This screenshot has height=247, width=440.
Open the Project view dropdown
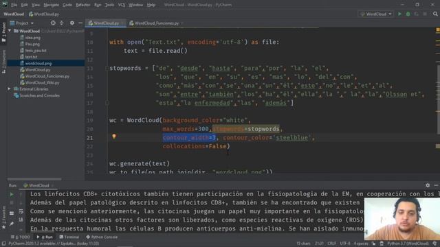pyautogui.click(x=22, y=23)
